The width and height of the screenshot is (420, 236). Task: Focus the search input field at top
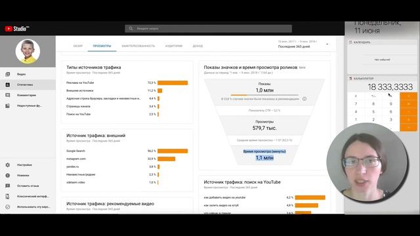[209, 29]
